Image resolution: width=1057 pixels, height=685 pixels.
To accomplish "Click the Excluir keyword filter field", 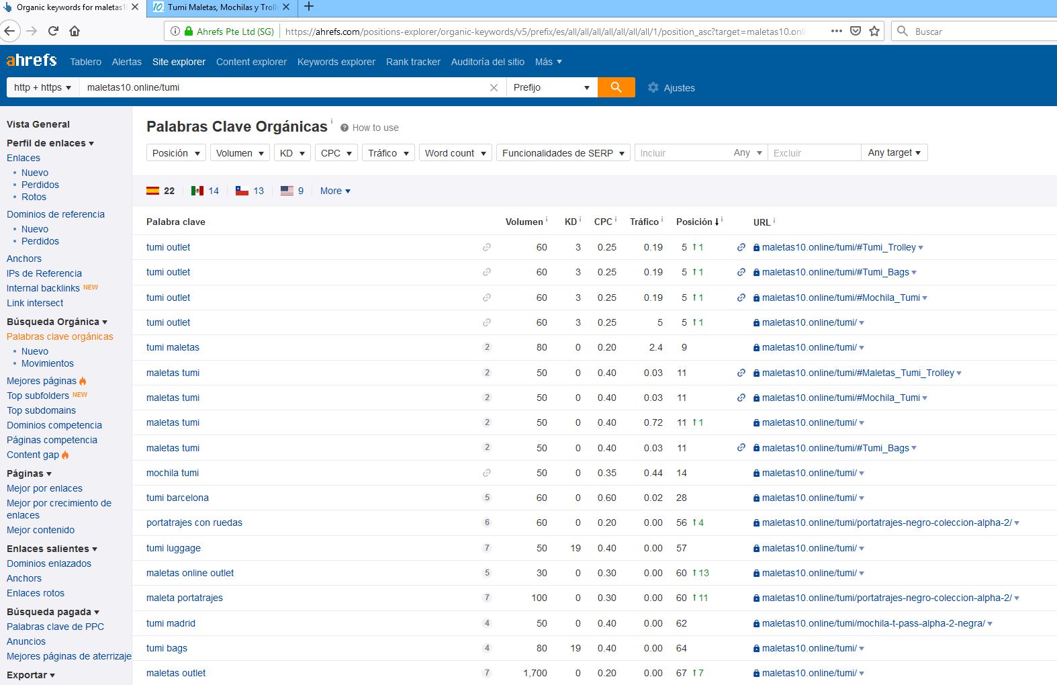I will [814, 153].
